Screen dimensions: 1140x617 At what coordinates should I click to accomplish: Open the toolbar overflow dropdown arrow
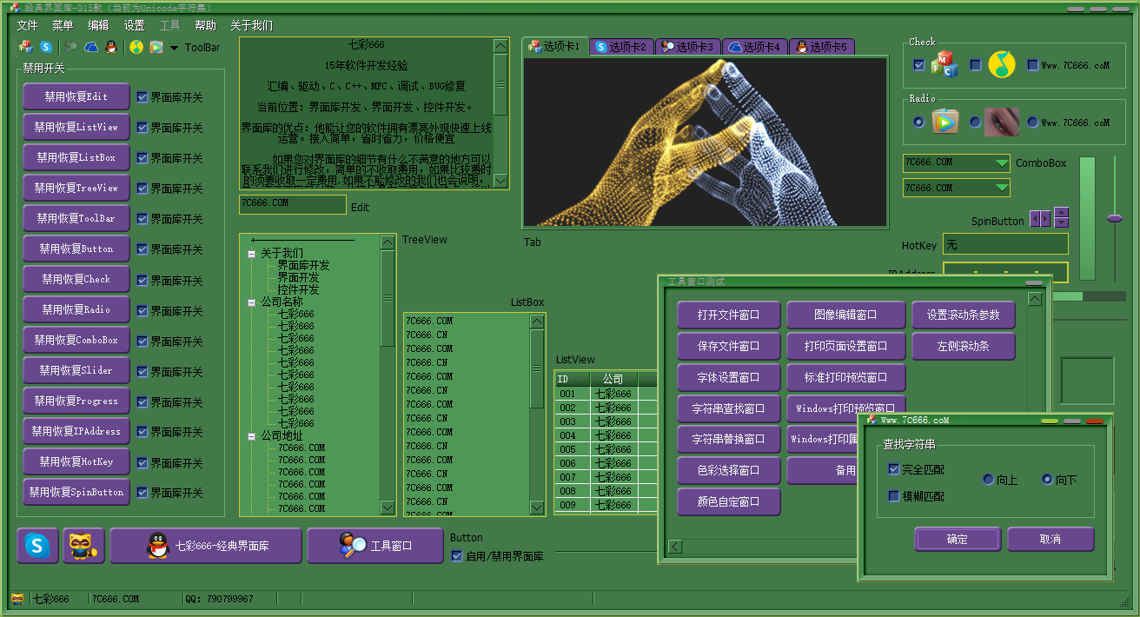(174, 49)
